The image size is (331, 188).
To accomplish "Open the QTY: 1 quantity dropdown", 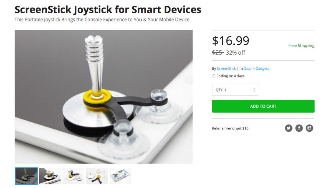I will (x=236, y=90).
